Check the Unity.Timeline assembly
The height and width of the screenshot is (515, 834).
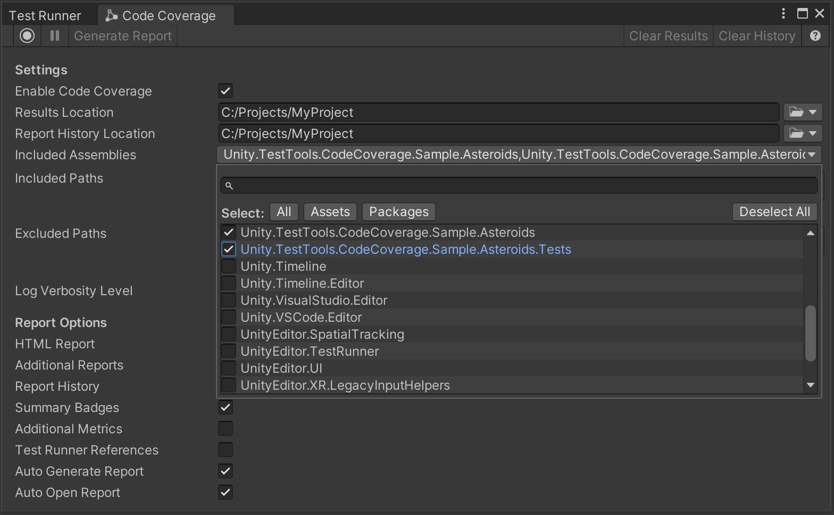(229, 267)
